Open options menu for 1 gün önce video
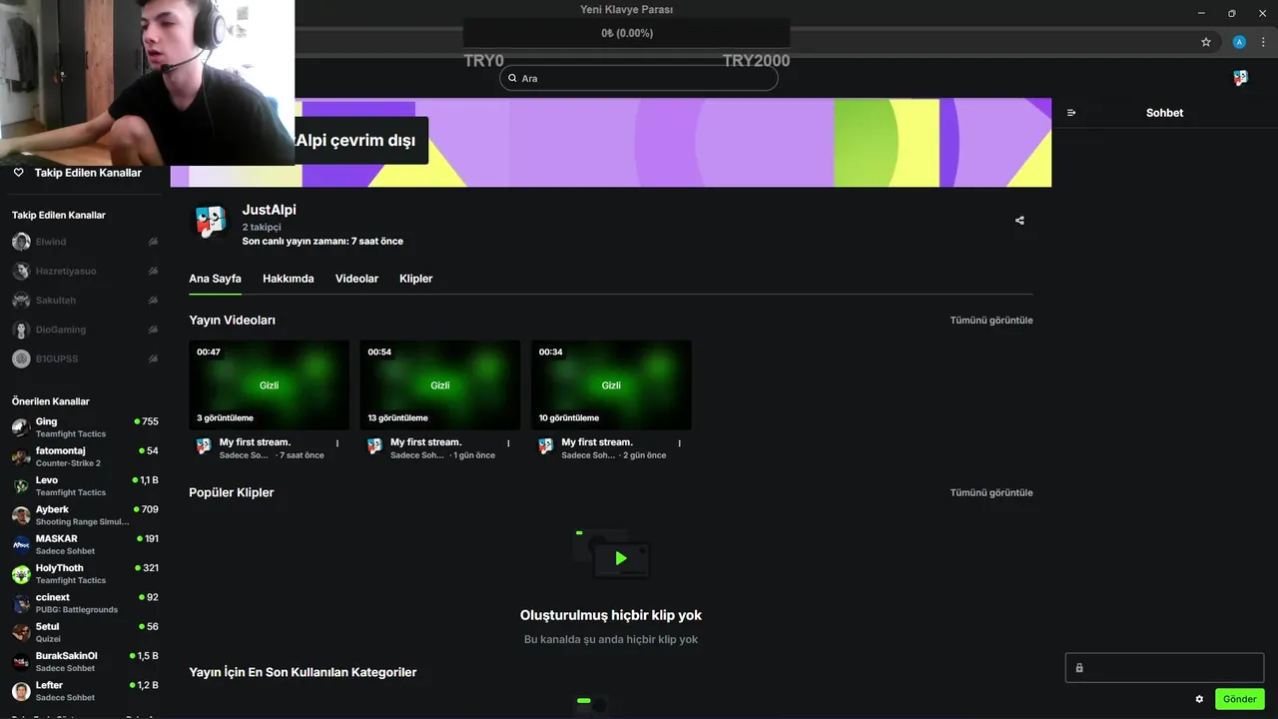Screen dimensions: 1278x719 coord(508,443)
